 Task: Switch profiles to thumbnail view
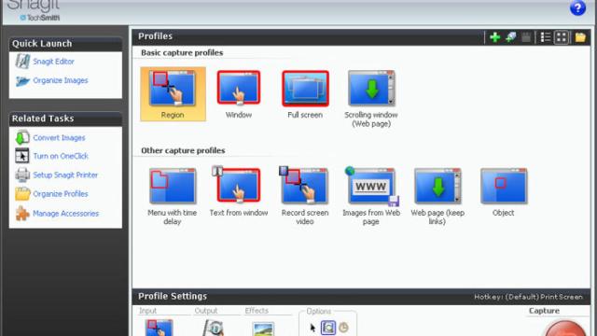[562, 37]
